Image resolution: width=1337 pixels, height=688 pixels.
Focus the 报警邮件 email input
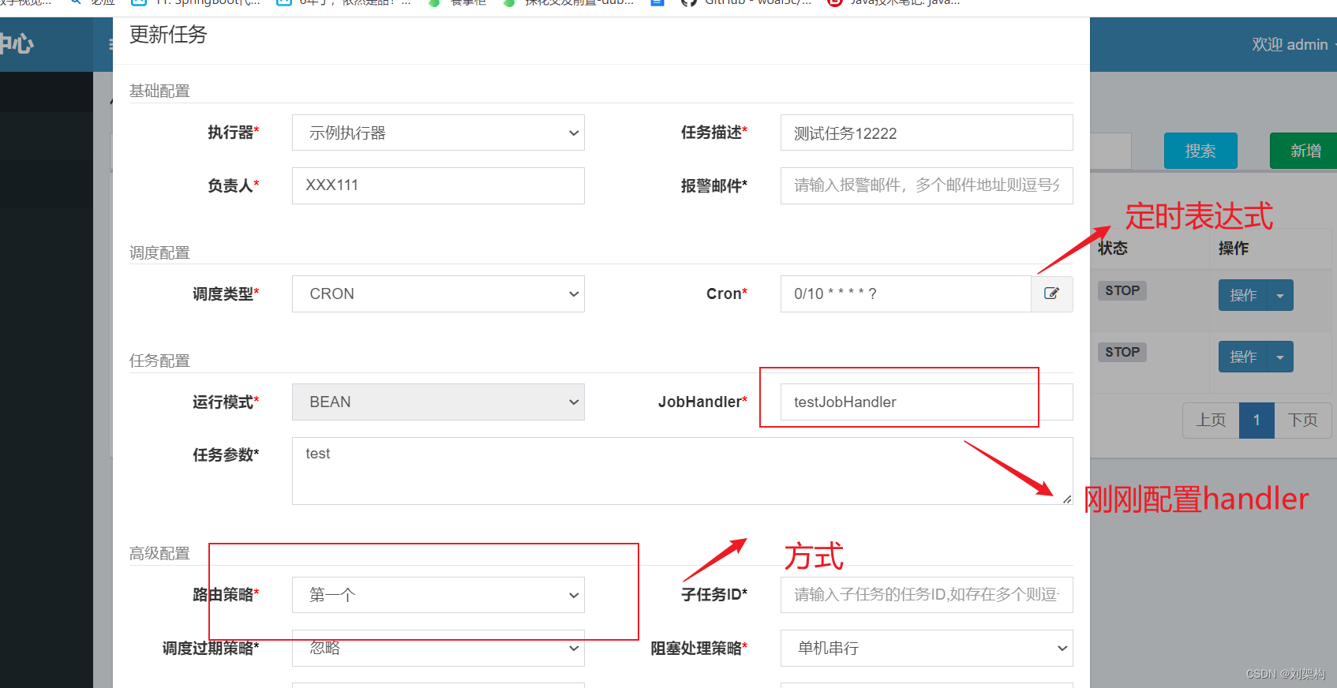pos(927,185)
